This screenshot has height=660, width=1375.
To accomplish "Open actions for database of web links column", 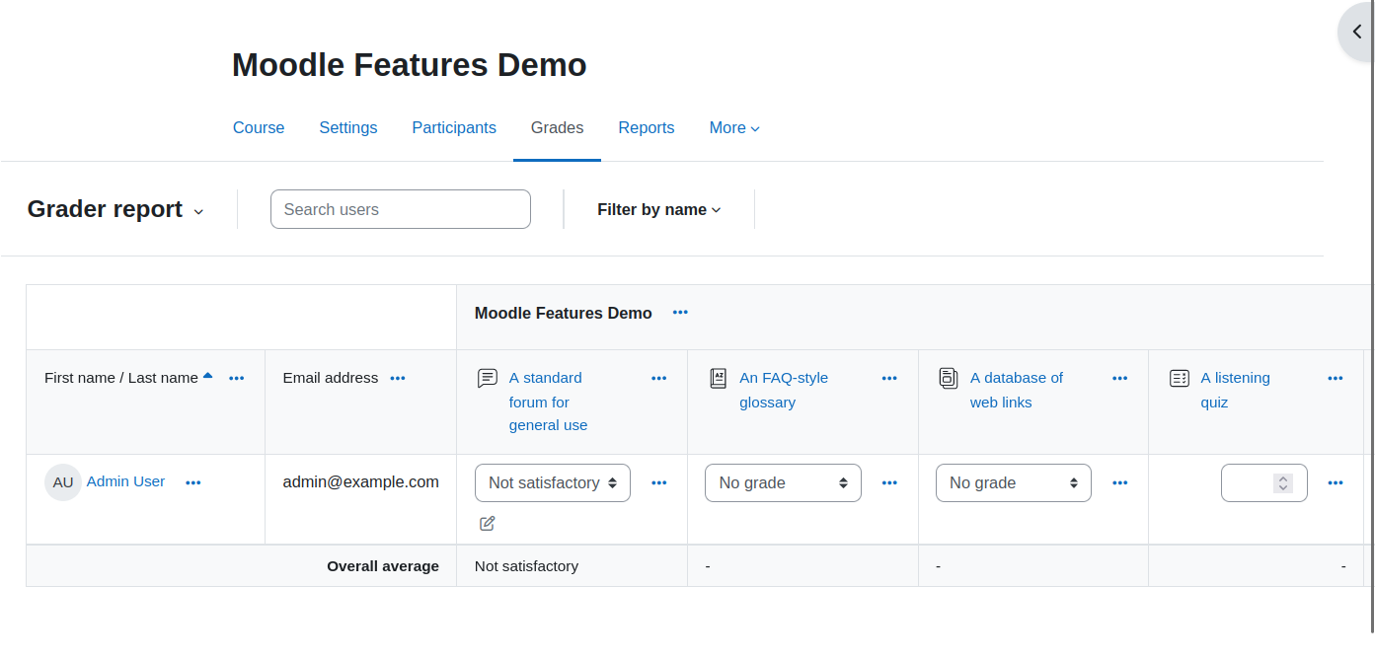I will click(1120, 378).
